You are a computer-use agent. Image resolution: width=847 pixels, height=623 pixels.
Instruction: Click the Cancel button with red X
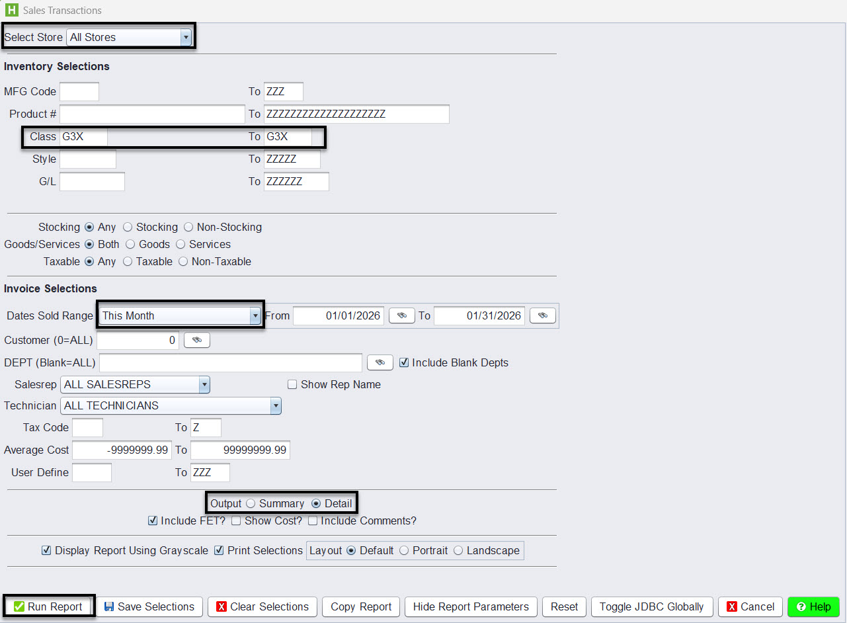(750, 606)
